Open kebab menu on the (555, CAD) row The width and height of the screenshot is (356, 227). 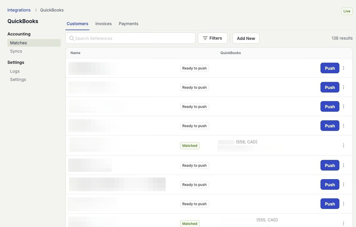click(x=344, y=223)
